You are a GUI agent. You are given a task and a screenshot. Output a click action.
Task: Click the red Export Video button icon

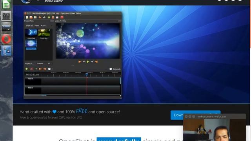coord(62,17)
